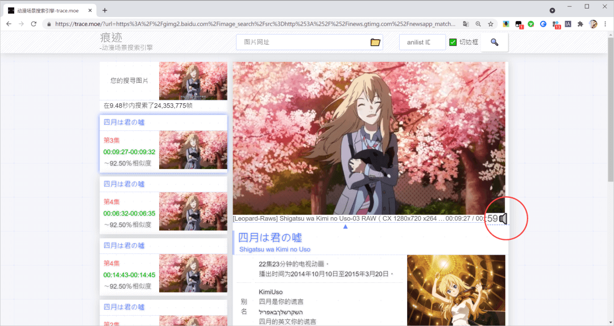
Task: Click your search image thumbnail
Action: point(193,81)
